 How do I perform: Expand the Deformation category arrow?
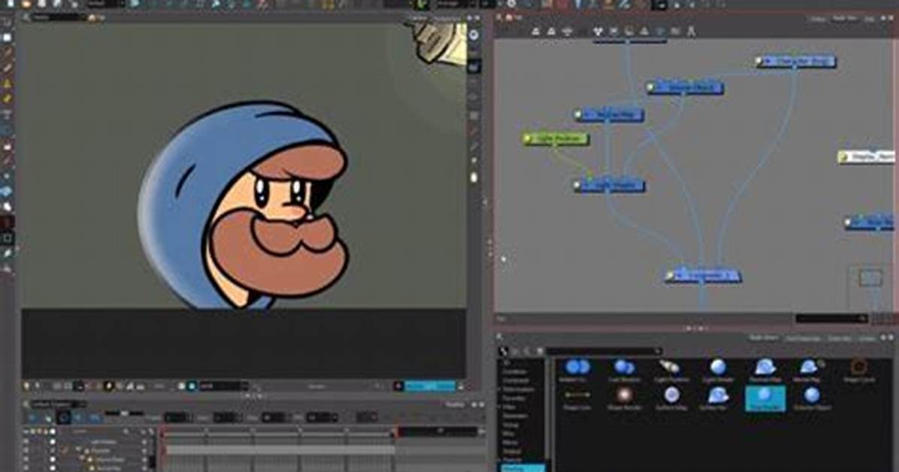499,389
